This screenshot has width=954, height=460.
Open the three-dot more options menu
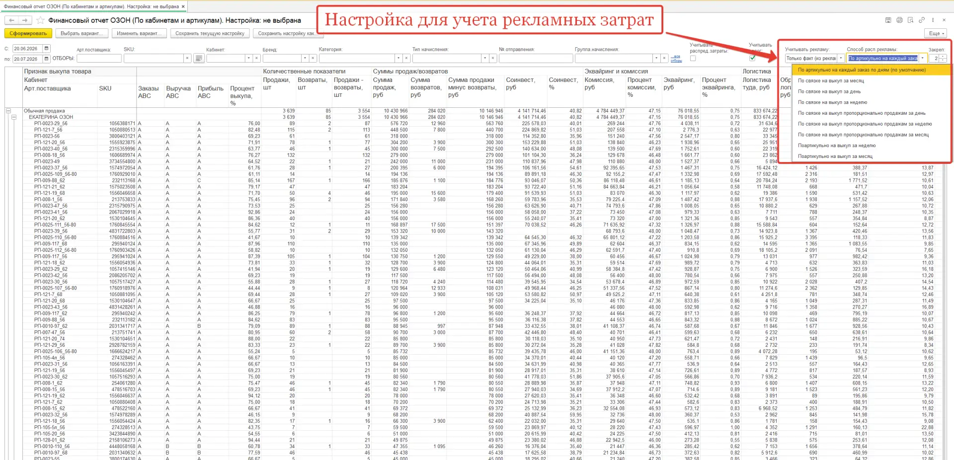933,20
